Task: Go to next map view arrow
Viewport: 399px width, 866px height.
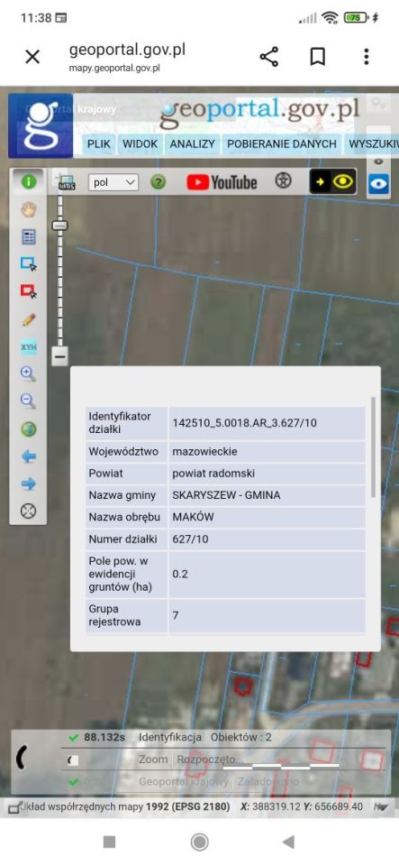Action: 28,484
